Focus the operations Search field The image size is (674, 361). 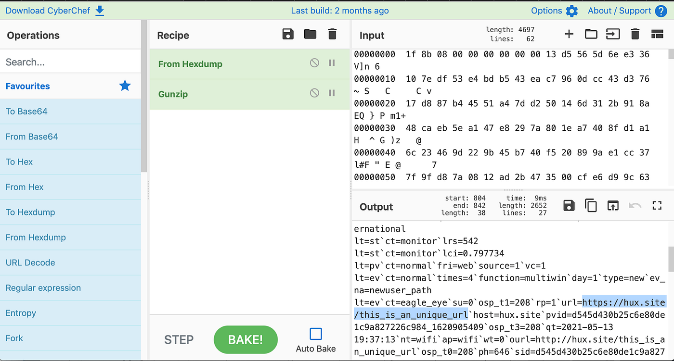coord(70,62)
